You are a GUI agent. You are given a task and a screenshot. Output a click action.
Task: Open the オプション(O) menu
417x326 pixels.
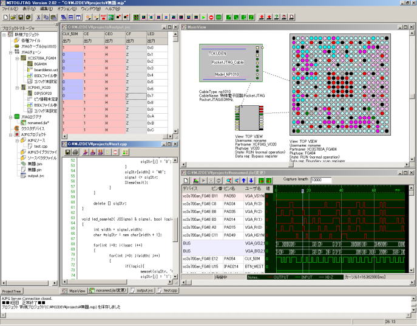[67, 9]
